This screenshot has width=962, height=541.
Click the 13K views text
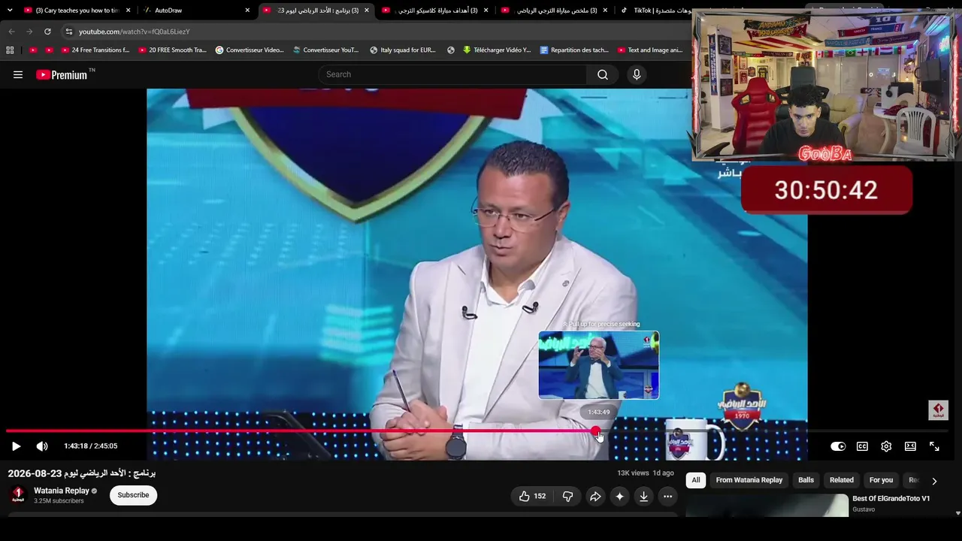pos(633,473)
